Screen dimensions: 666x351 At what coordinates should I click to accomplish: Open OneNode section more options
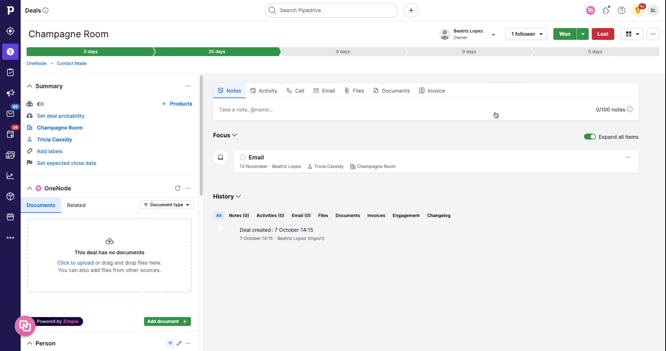(x=188, y=188)
